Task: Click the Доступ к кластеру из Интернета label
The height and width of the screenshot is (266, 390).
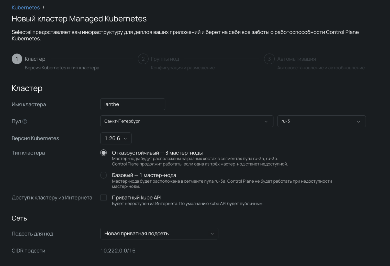Action: (x=52, y=198)
